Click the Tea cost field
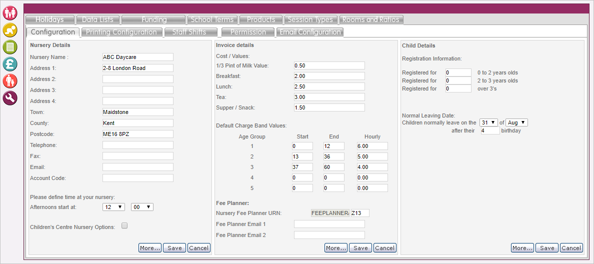This screenshot has height=264, width=594. point(329,97)
